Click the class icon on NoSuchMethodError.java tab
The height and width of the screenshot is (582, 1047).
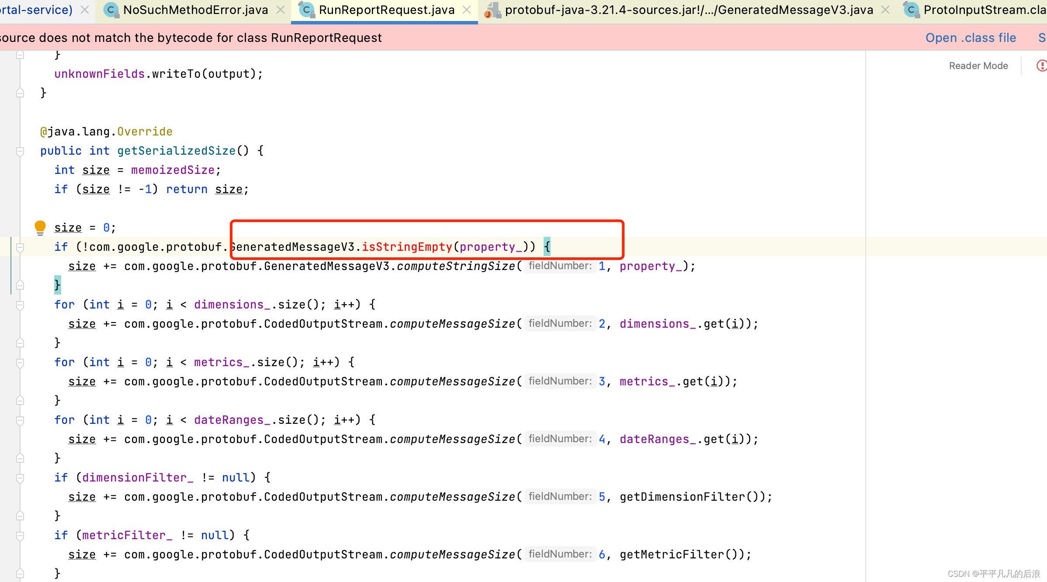click(x=111, y=10)
